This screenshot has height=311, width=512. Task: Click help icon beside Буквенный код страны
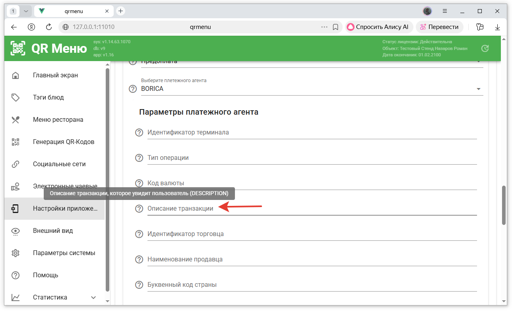click(x=139, y=285)
